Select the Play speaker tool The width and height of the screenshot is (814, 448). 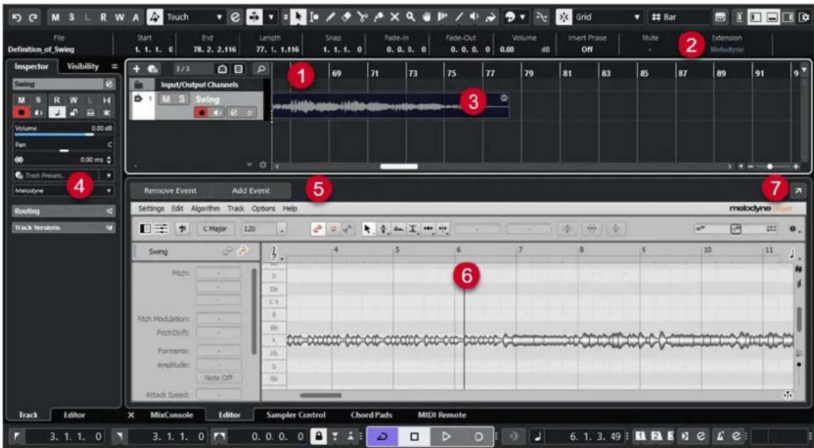pyautogui.click(x=474, y=16)
